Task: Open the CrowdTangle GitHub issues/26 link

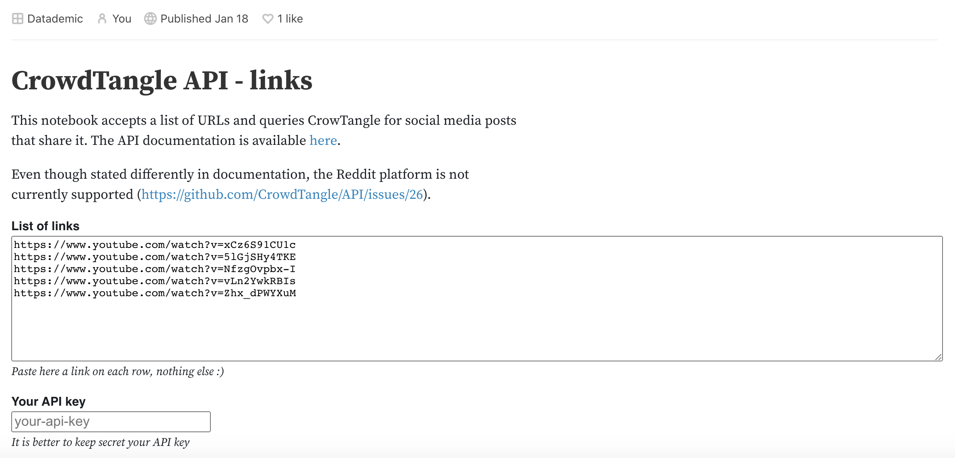Action: click(x=282, y=194)
